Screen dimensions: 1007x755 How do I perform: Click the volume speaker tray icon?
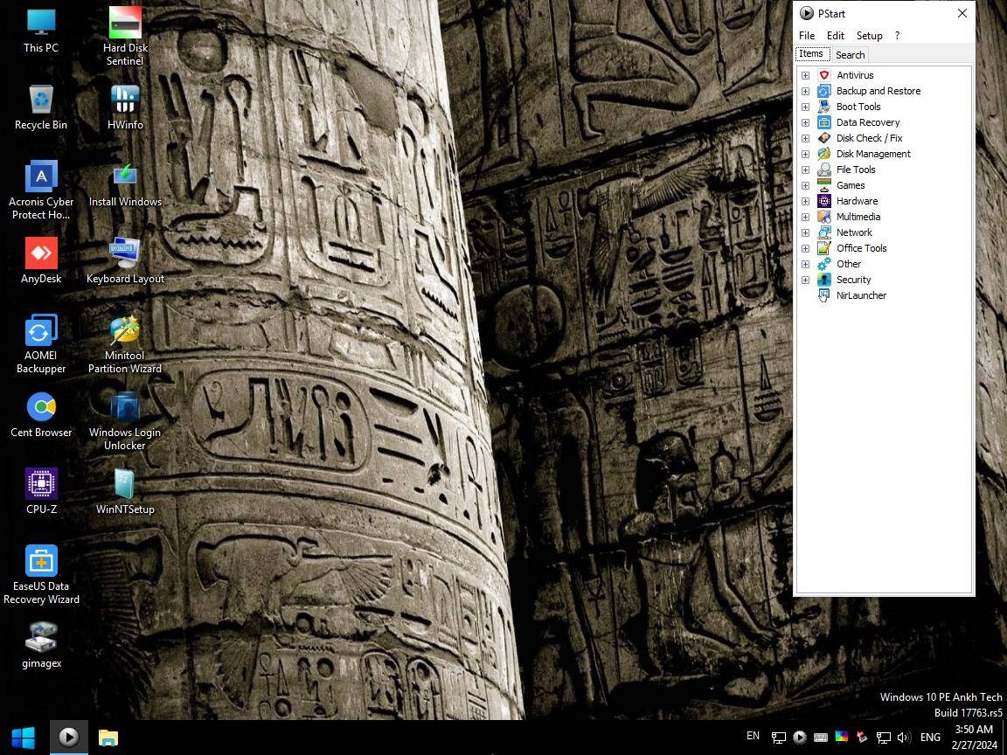tap(904, 738)
